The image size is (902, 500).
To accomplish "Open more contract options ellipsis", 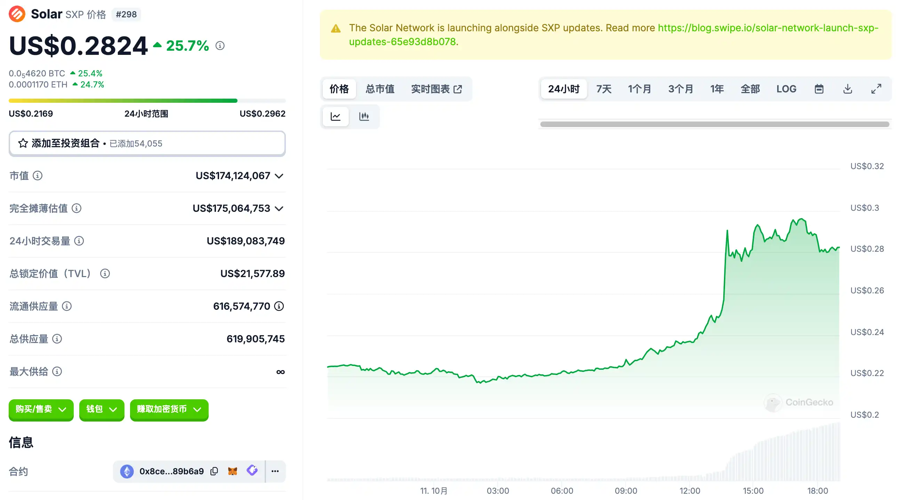I will pos(275,471).
